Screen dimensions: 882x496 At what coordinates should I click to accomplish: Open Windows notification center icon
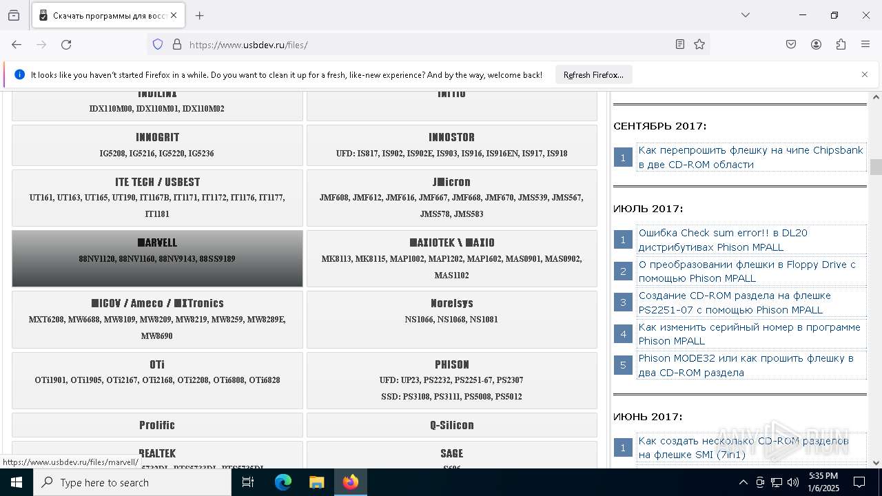(859, 482)
